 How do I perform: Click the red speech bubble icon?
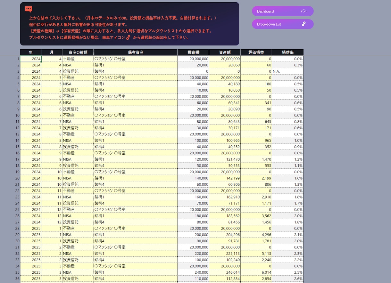click(29, 9)
